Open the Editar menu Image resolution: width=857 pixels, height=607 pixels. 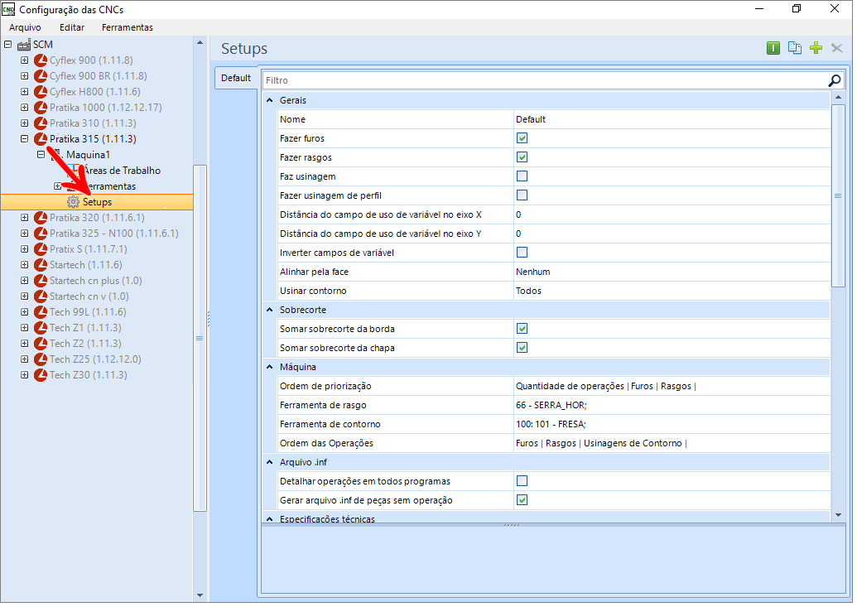tap(72, 27)
